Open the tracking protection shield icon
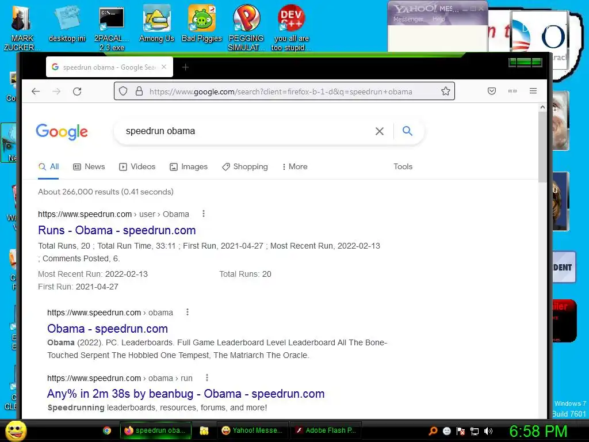This screenshot has width=589, height=442. coord(123,91)
